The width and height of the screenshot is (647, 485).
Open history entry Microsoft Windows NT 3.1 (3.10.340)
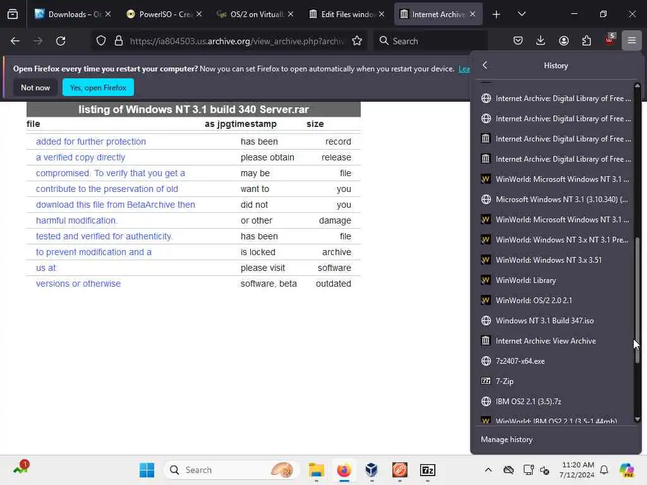[x=555, y=199]
